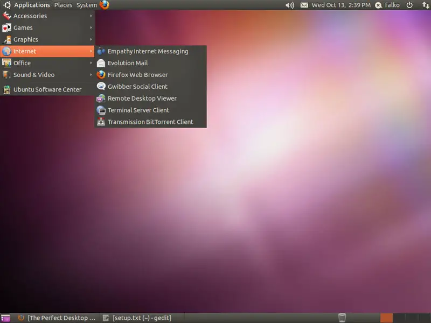Click the Sound & Video icon
Viewport: 431px width, 323px height.
point(6,75)
